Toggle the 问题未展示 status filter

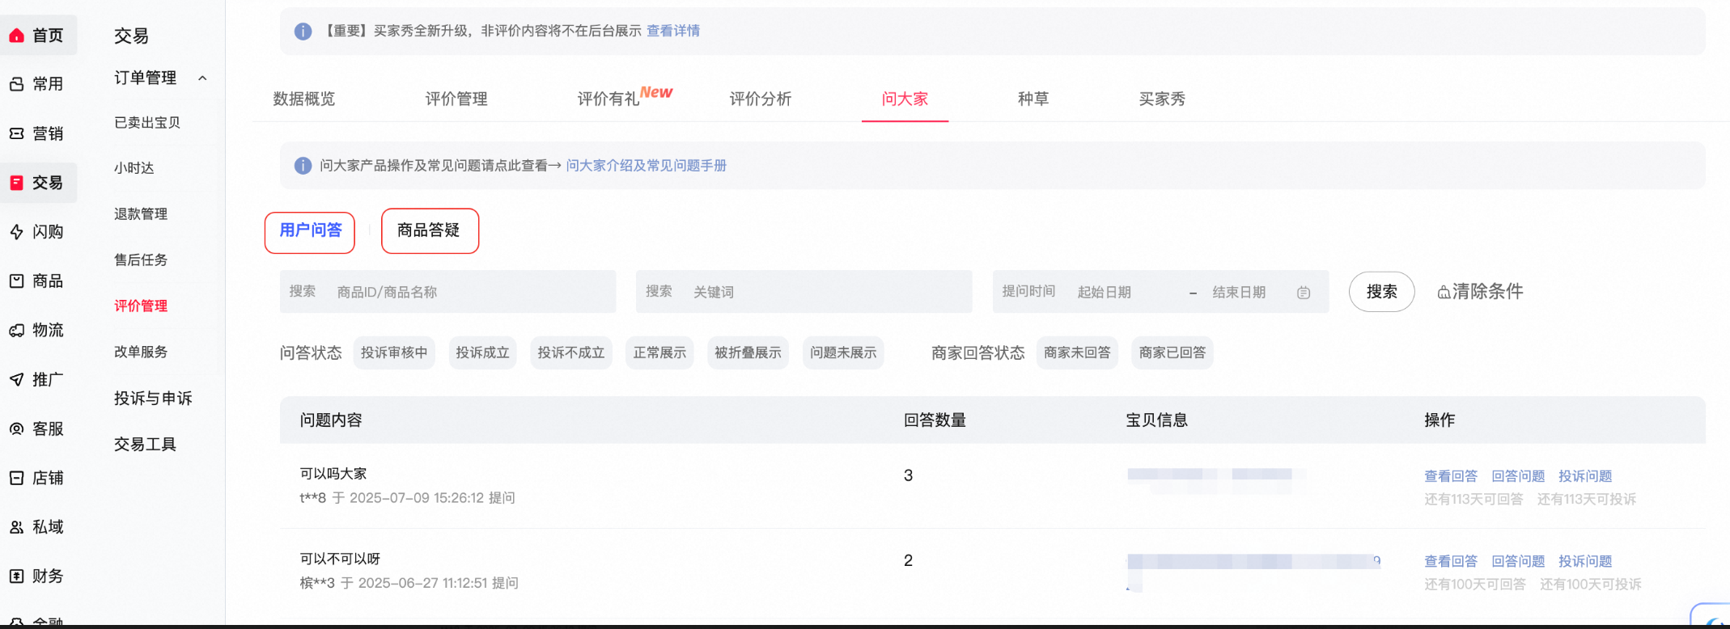(843, 353)
